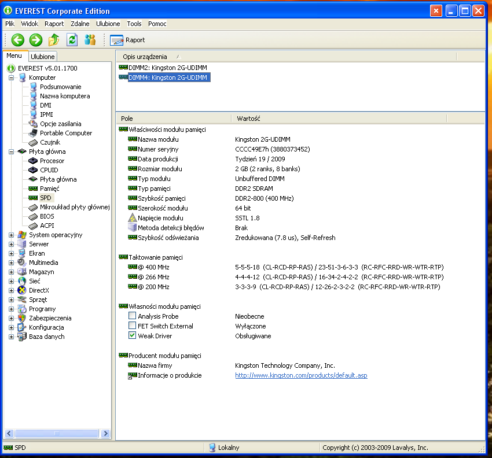The height and width of the screenshot is (458, 492).
Task: Open Opcje zasilania in the tree
Action: click(x=60, y=124)
